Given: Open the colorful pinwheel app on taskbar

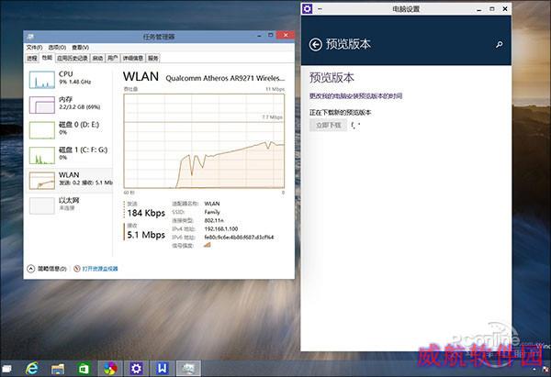Looking at the screenshot, I should point(110,369).
